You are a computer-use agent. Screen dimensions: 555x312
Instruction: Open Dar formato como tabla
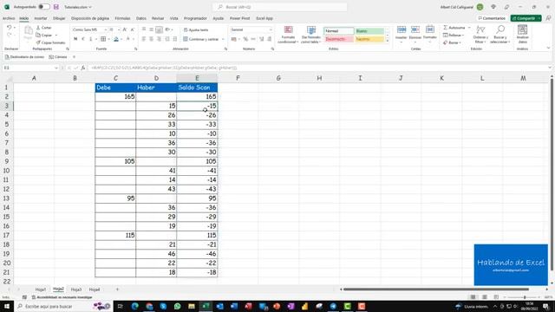click(311, 35)
